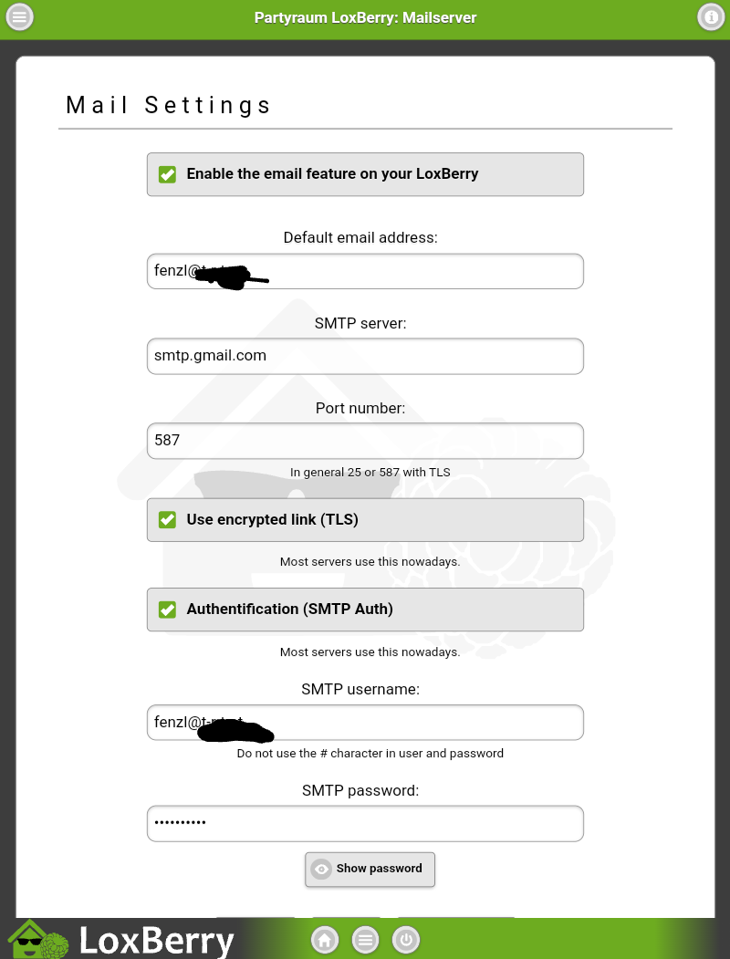Go to home via footer house icon
The image size is (730, 959).
point(325,940)
